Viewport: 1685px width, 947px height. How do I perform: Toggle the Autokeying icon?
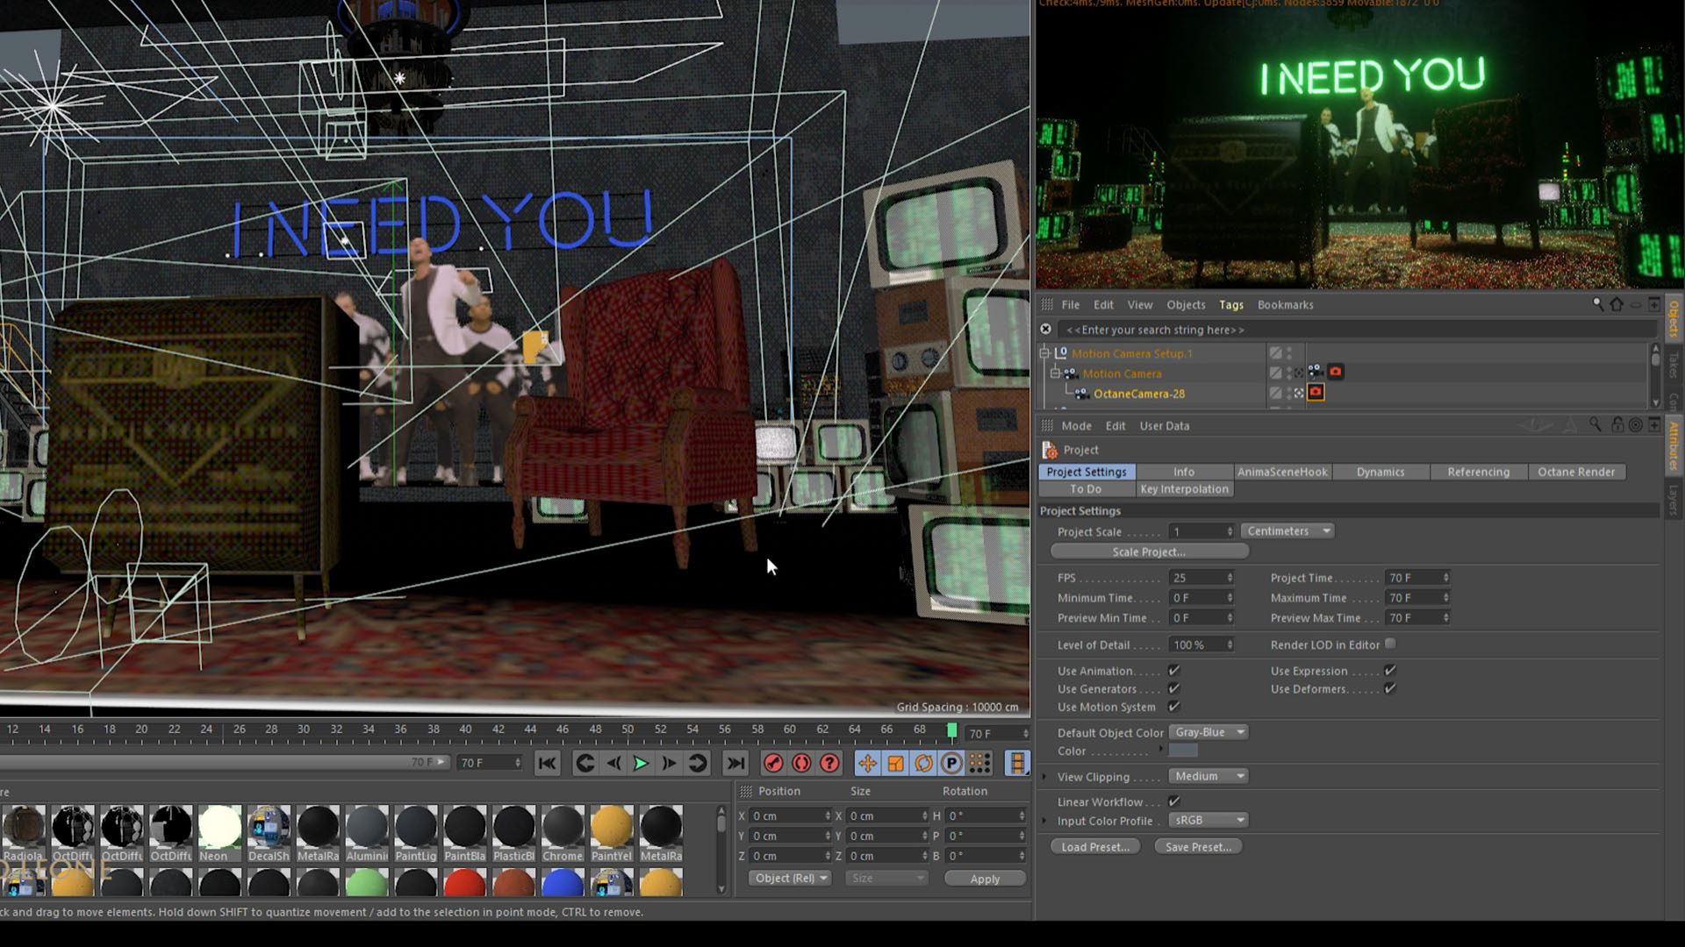click(x=801, y=763)
